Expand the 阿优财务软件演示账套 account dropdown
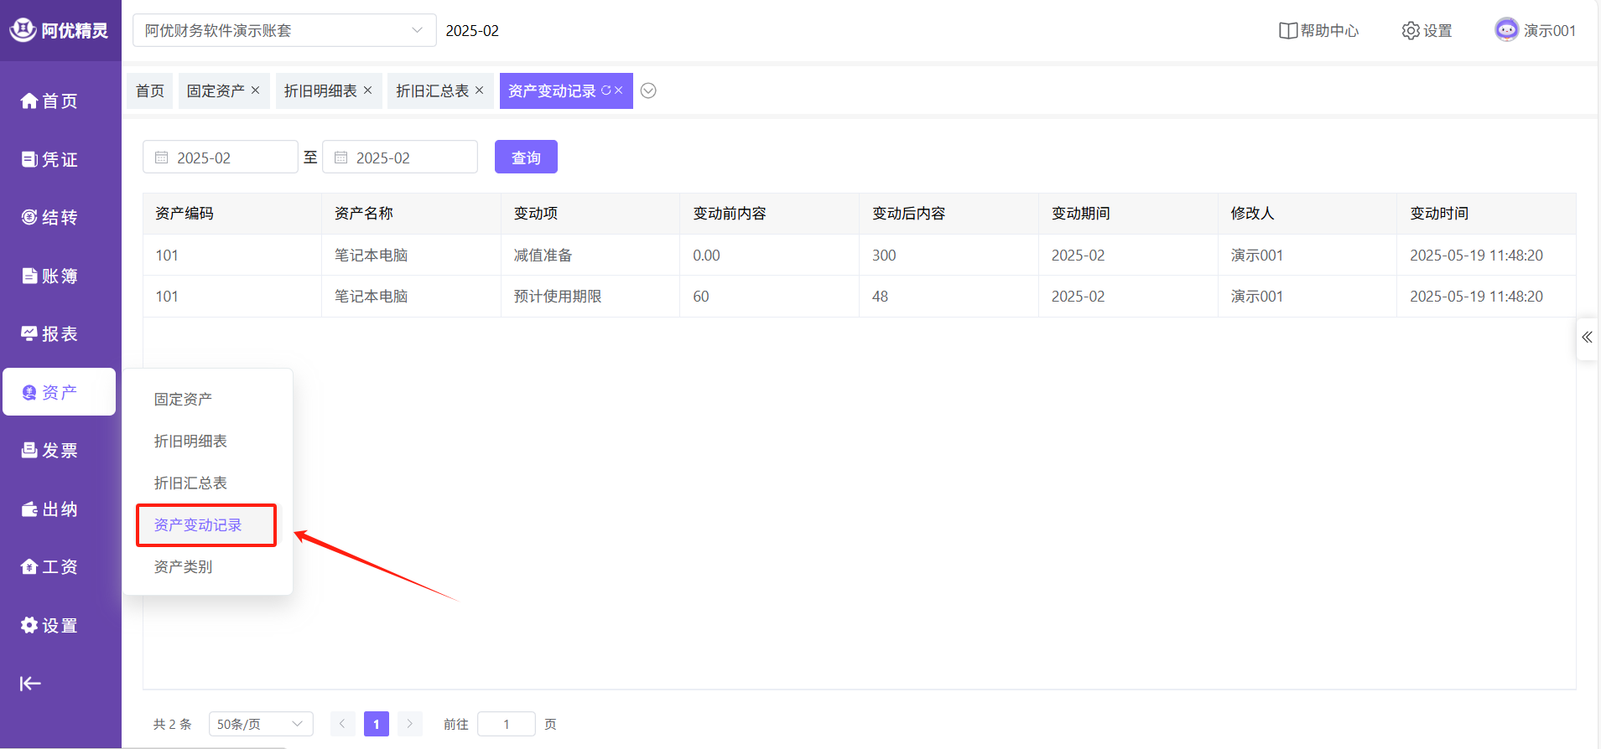The width and height of the screenshot is (1601, 749). (x=283, y=31)
